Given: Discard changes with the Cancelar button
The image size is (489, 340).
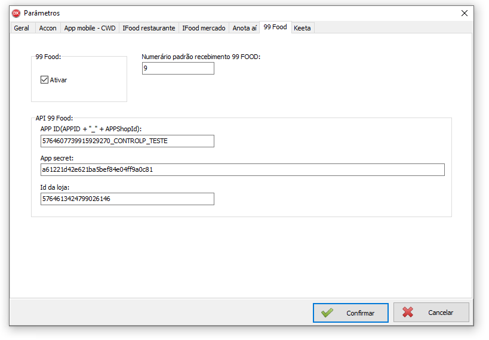Looking at the screenshot, I should tap(431, 313).
